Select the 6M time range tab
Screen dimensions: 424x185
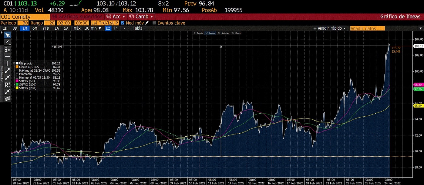pos(35,28)
